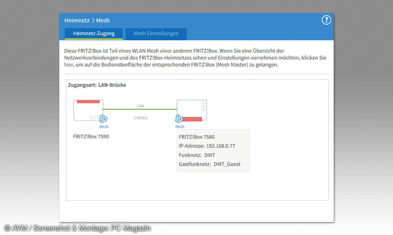Click the Gastfunknetz DMT_Guest entry
The image size is (393, 235).
tap(210, 164)
